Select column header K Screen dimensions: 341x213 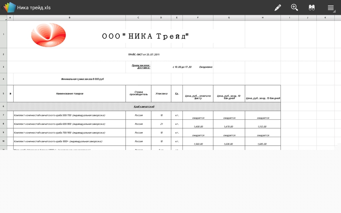point(325,17)
